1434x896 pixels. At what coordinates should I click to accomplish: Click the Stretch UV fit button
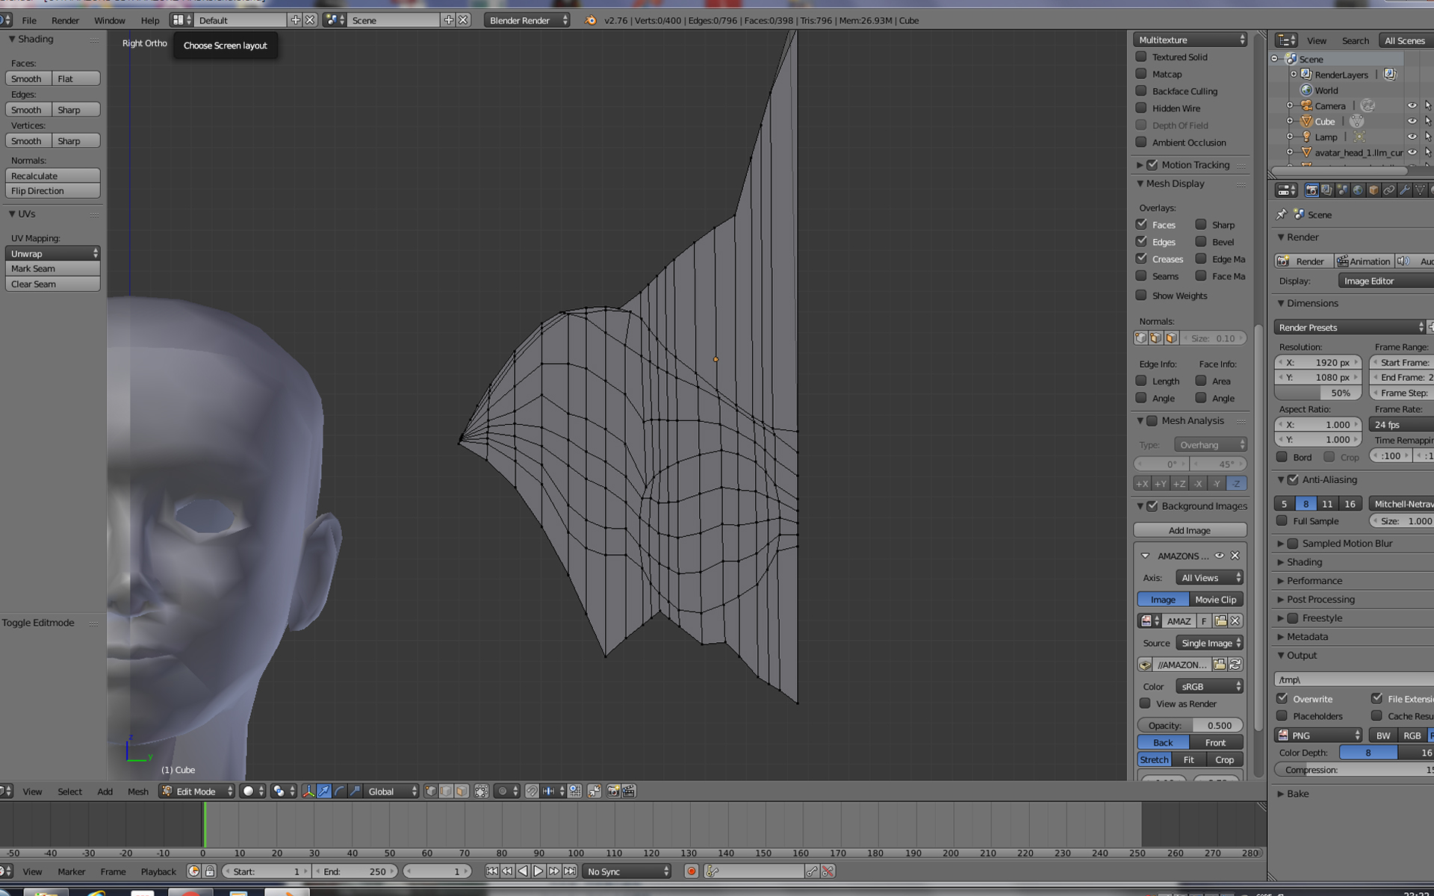tap(1153, 759)
